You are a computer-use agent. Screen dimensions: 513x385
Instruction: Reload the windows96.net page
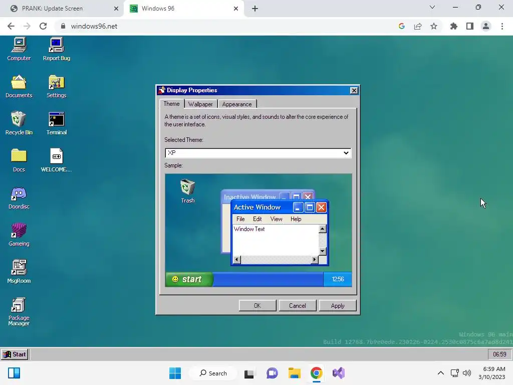tap(43, 26)
